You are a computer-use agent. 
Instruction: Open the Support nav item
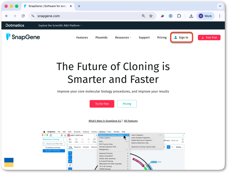point(144,38)
